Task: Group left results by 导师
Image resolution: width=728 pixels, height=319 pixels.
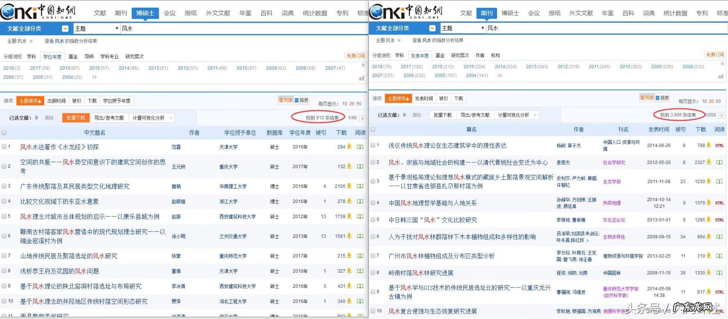Action: pos(89,57)
